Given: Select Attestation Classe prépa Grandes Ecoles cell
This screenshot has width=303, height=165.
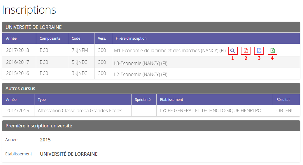Looking at the screenshot, I should point(80,111).
